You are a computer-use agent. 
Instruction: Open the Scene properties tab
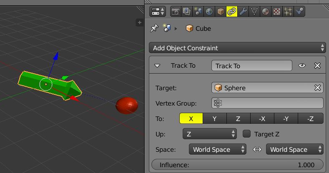tap(198, 12)
